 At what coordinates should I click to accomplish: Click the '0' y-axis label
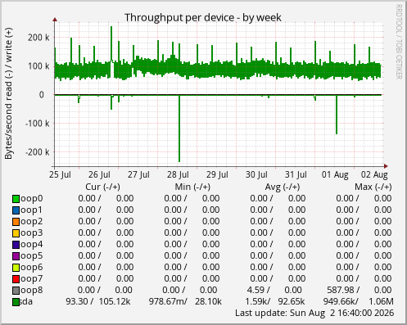tap(42, 95)
